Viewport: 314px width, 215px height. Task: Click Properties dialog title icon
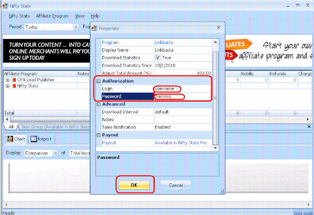[x=94, y=28]
